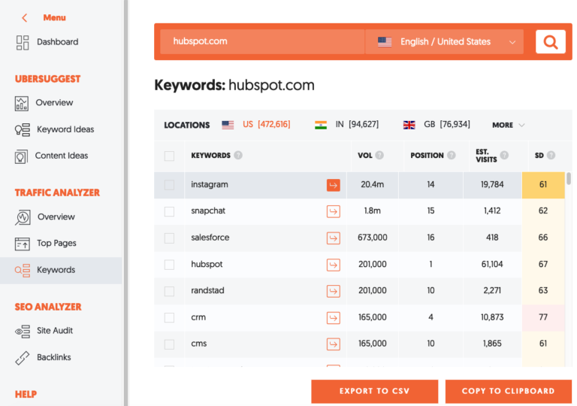
Task: Check the salesforce row checkbox
Action: pos(169,238)
